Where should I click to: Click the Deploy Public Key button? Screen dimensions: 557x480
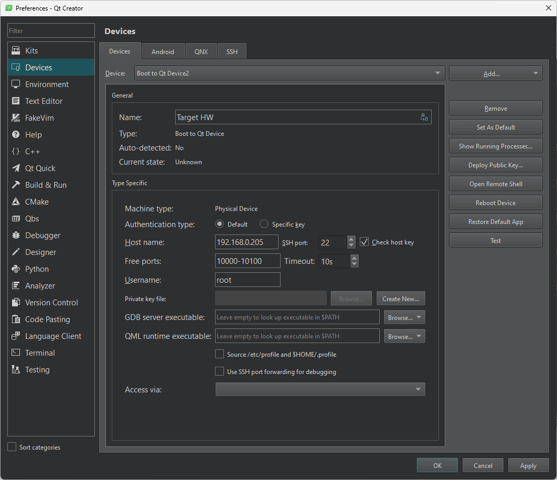click(x=495, y=164)
